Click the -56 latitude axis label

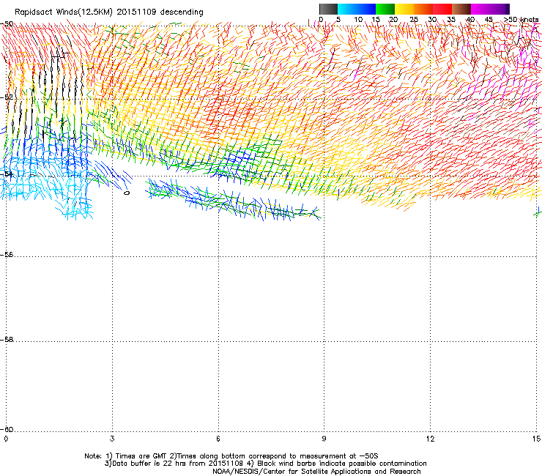(7, 254)
